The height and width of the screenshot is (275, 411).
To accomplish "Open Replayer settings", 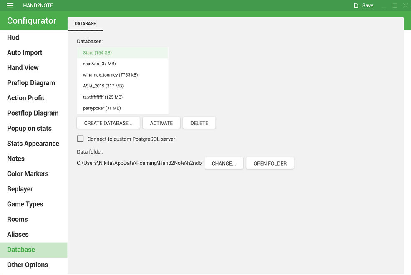I will pos(33,189).
